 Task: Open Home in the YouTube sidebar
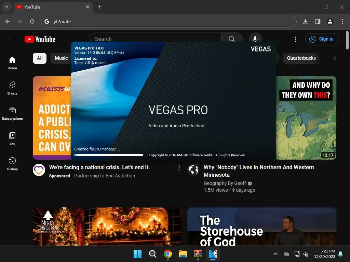[x=12, y=63]
